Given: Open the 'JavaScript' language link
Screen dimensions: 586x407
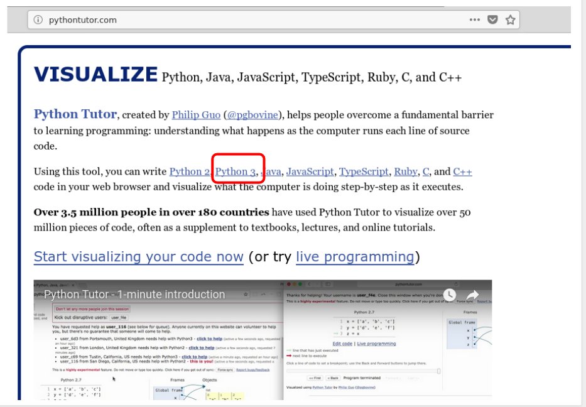Looking at the screenshot, I should 310,171.
